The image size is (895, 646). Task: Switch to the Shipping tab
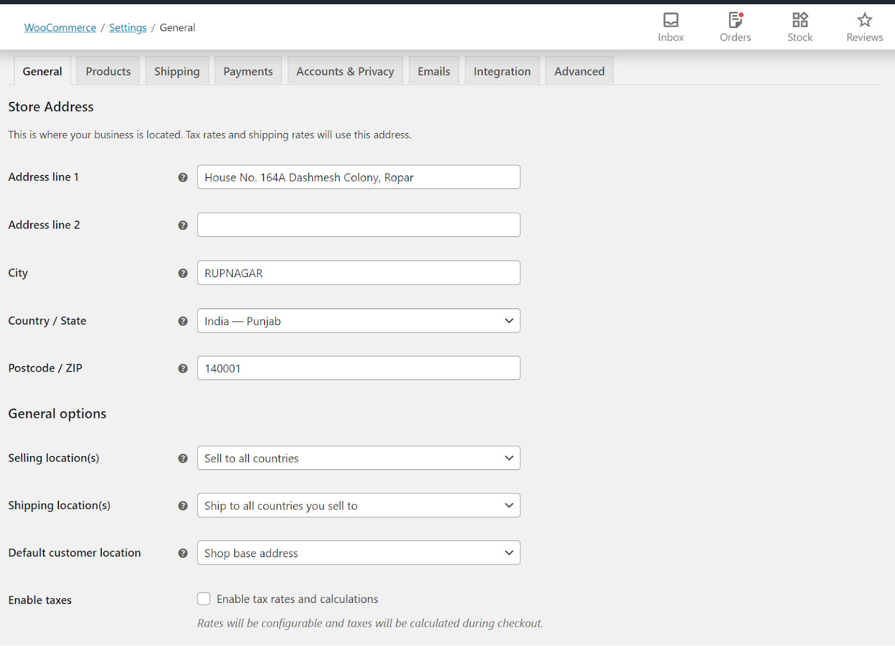pyautogui.click(x=177, y=72)
